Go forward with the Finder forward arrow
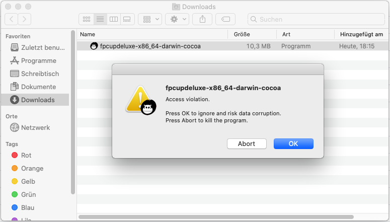The width and height of the screenshot is (390, 222). [24, 19]
